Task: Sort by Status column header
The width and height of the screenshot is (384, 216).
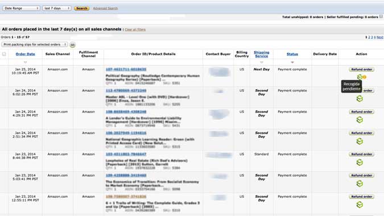Action: click(292, 54)
